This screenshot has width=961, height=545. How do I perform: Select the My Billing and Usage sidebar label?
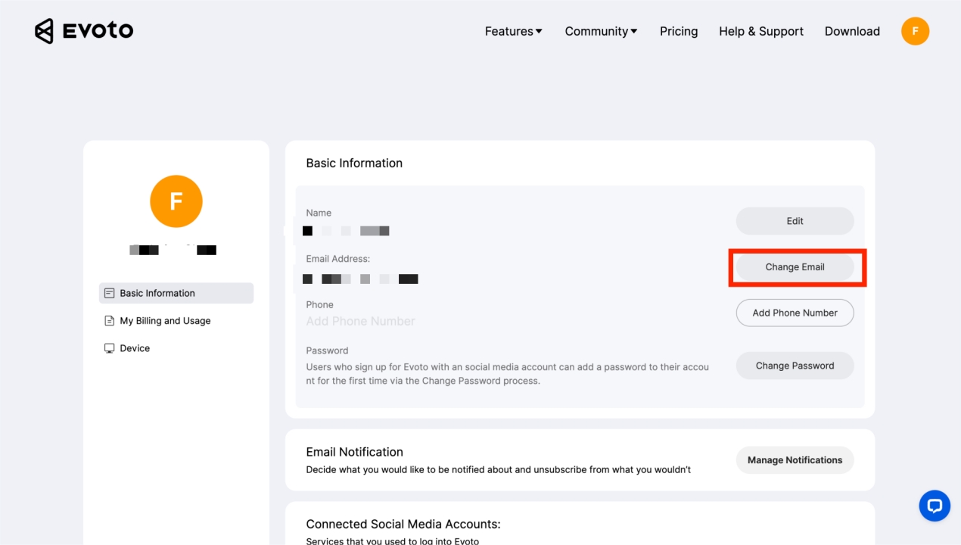click(165, 321)
